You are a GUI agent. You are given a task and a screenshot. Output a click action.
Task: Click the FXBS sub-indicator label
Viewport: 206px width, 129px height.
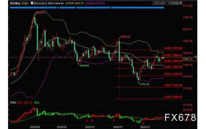click(x=13, y=103)
